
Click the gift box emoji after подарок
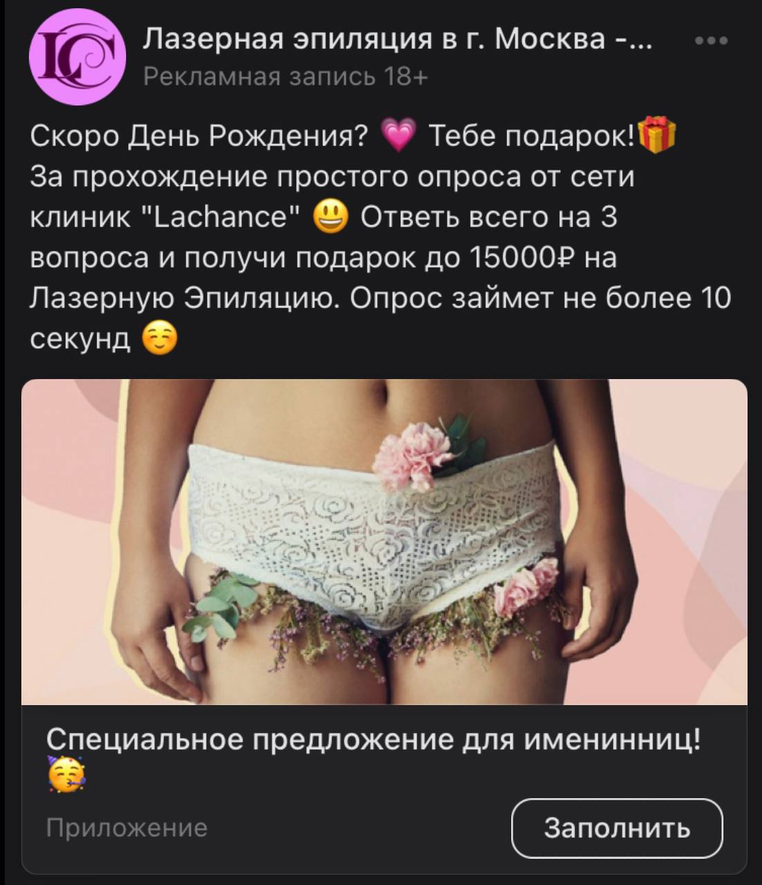coord(656,135)
